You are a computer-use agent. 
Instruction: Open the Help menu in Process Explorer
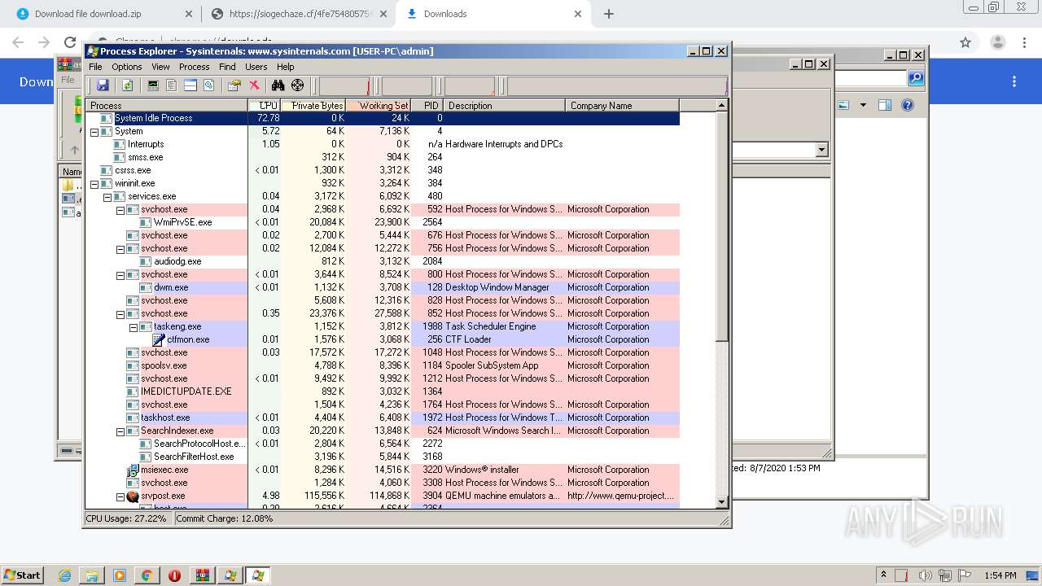[x=285, y=67]
